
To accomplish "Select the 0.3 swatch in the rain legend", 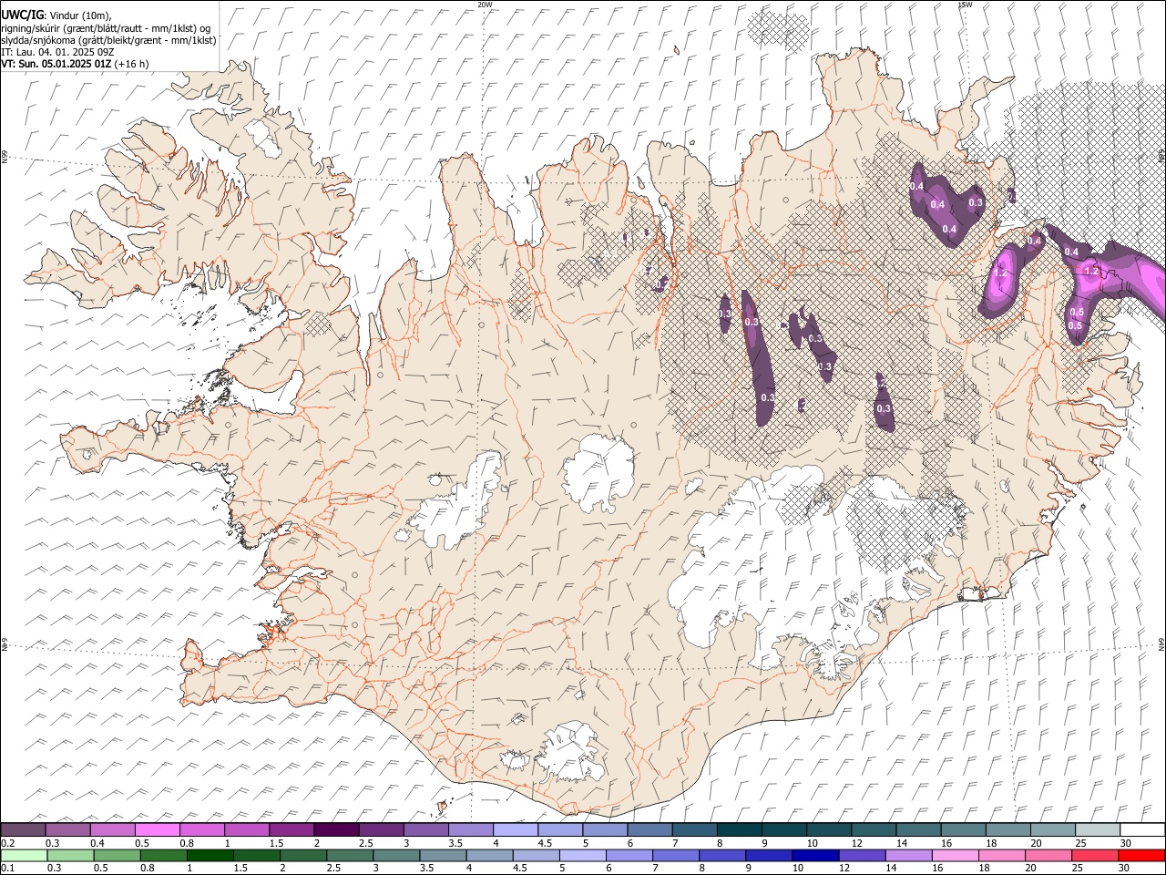I will (70, 855).
